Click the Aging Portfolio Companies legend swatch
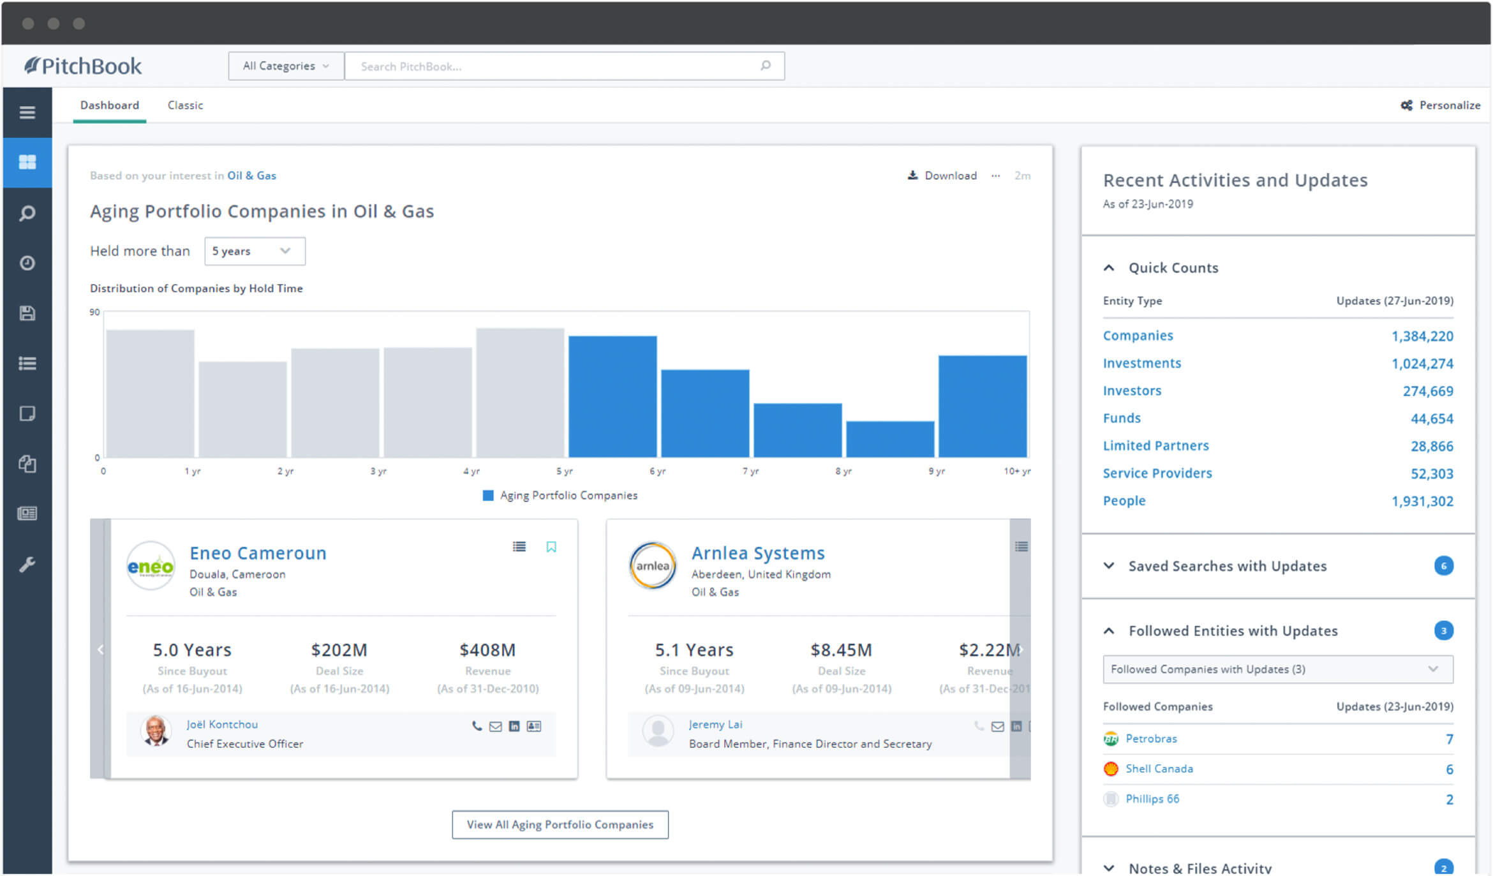The image size is (1493, 876). tap(488, 496)
